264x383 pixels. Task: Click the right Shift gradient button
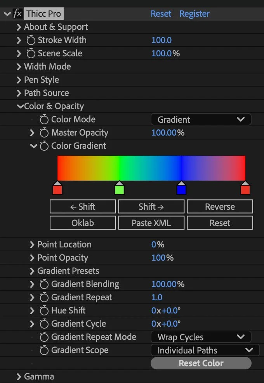[151, 207]
